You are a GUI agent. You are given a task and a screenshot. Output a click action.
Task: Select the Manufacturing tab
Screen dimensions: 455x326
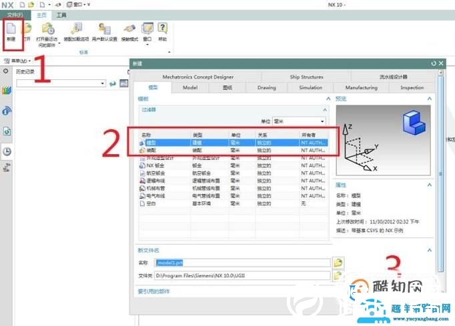pos(362,87)
